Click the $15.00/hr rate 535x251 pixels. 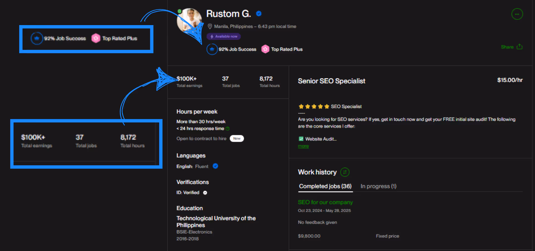[x=510, y=80]
